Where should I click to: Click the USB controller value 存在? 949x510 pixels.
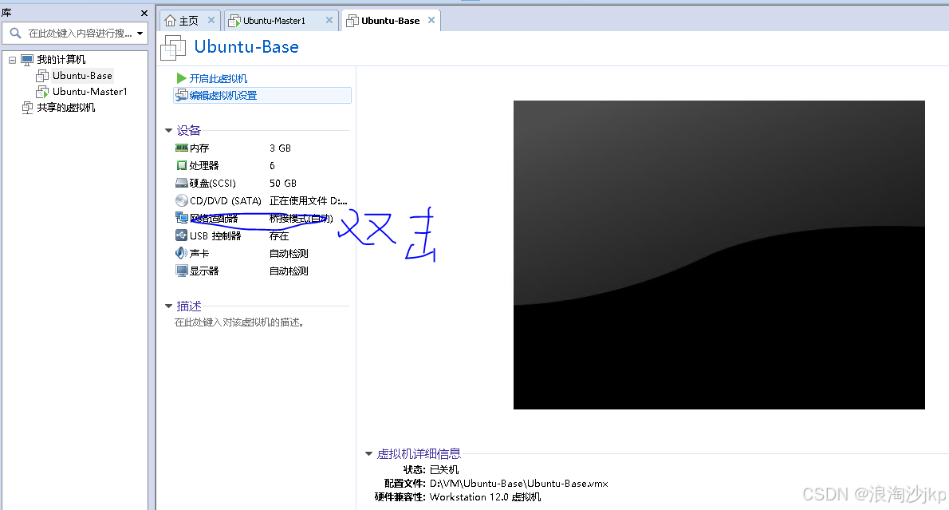click(x=279, y=235)
